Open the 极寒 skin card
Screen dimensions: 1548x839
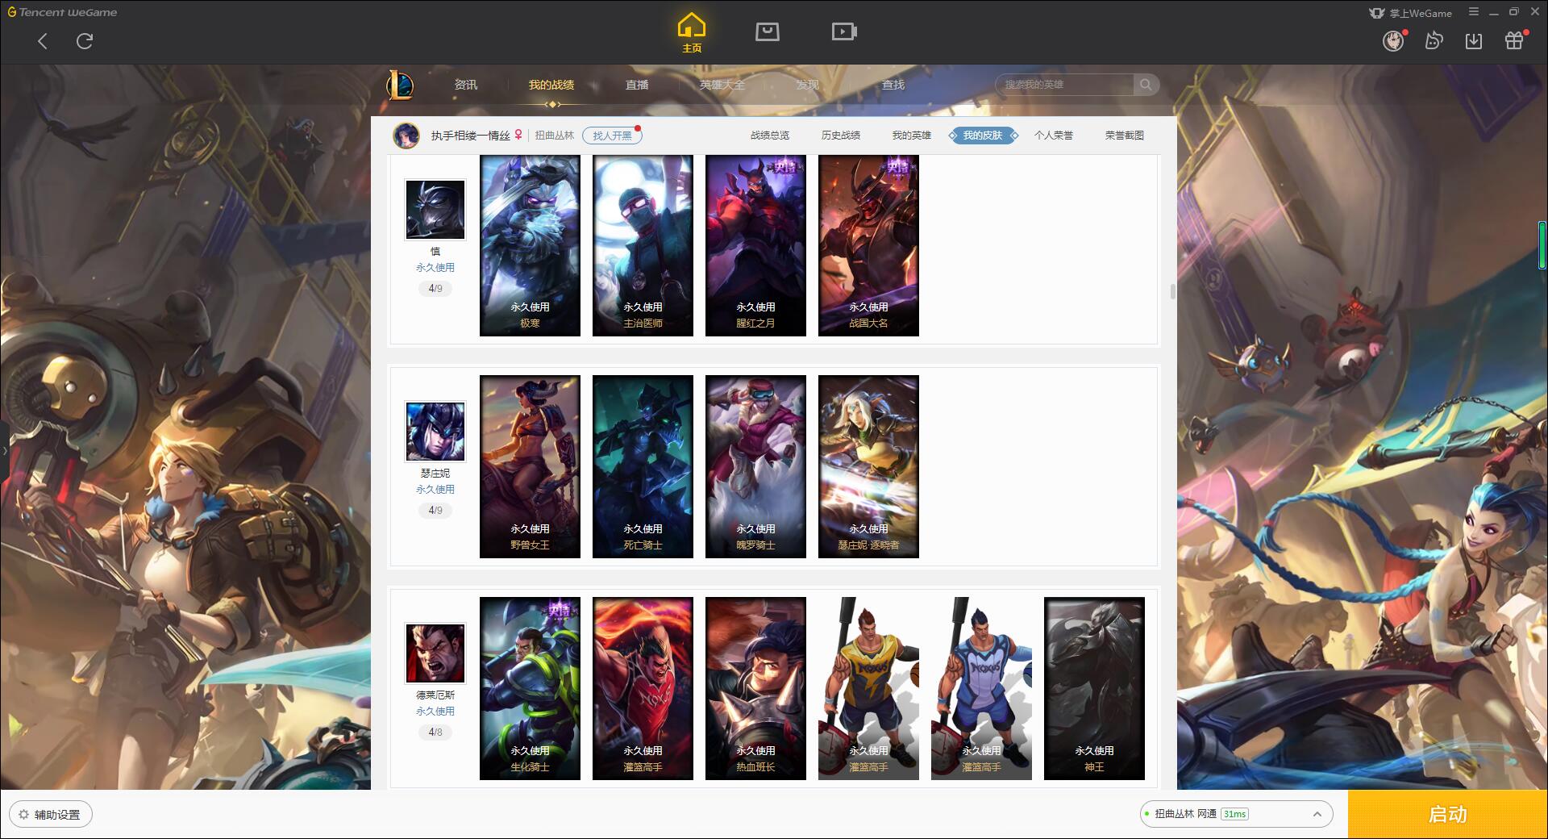530,245
